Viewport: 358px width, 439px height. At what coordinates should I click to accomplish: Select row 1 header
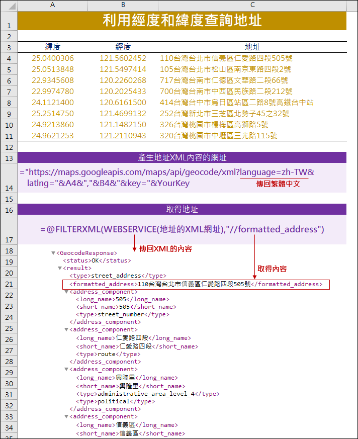[x=9, y=21]
